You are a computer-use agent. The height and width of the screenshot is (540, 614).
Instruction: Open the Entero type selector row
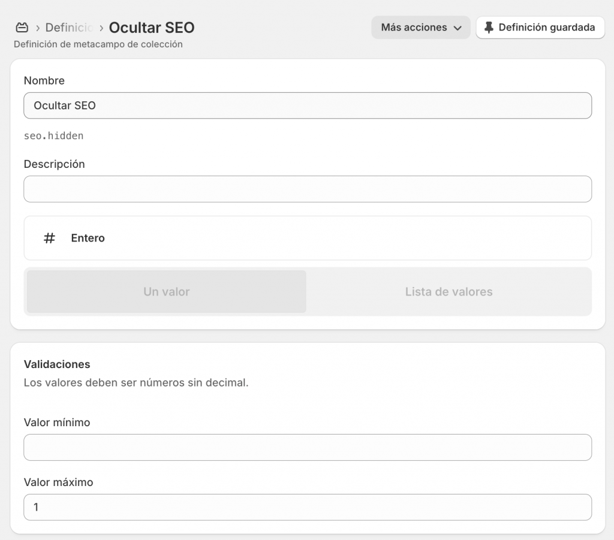pos(307,238)
